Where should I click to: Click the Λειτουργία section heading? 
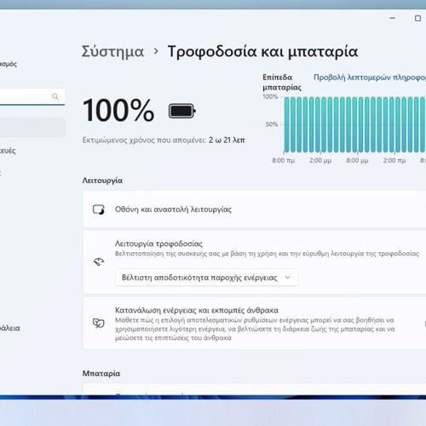102,181
